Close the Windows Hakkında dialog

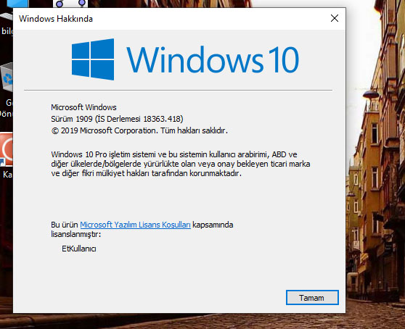click(x=334, y=18)
